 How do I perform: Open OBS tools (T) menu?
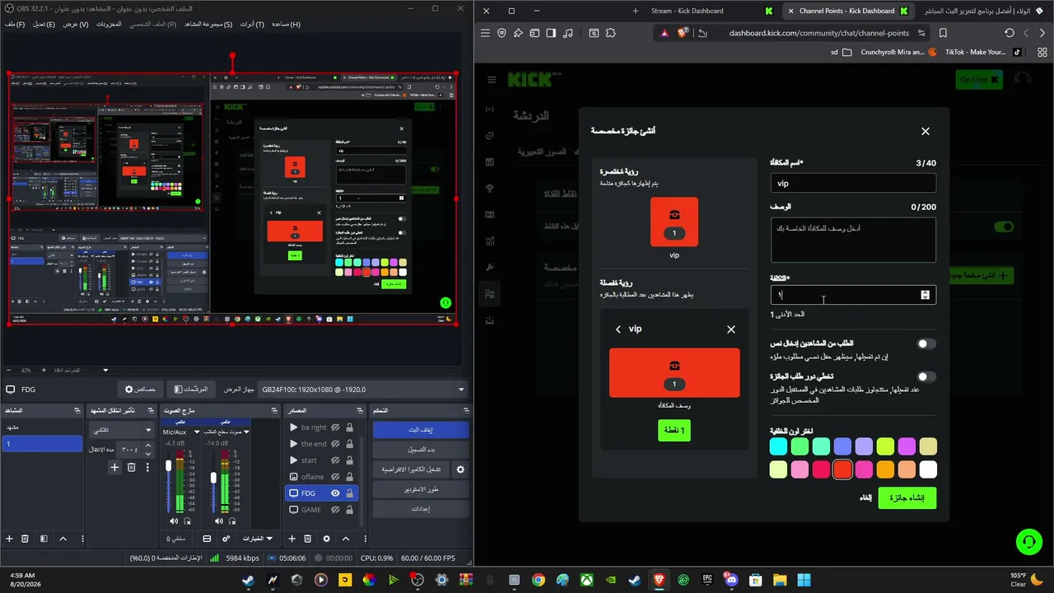pos(252,24)
